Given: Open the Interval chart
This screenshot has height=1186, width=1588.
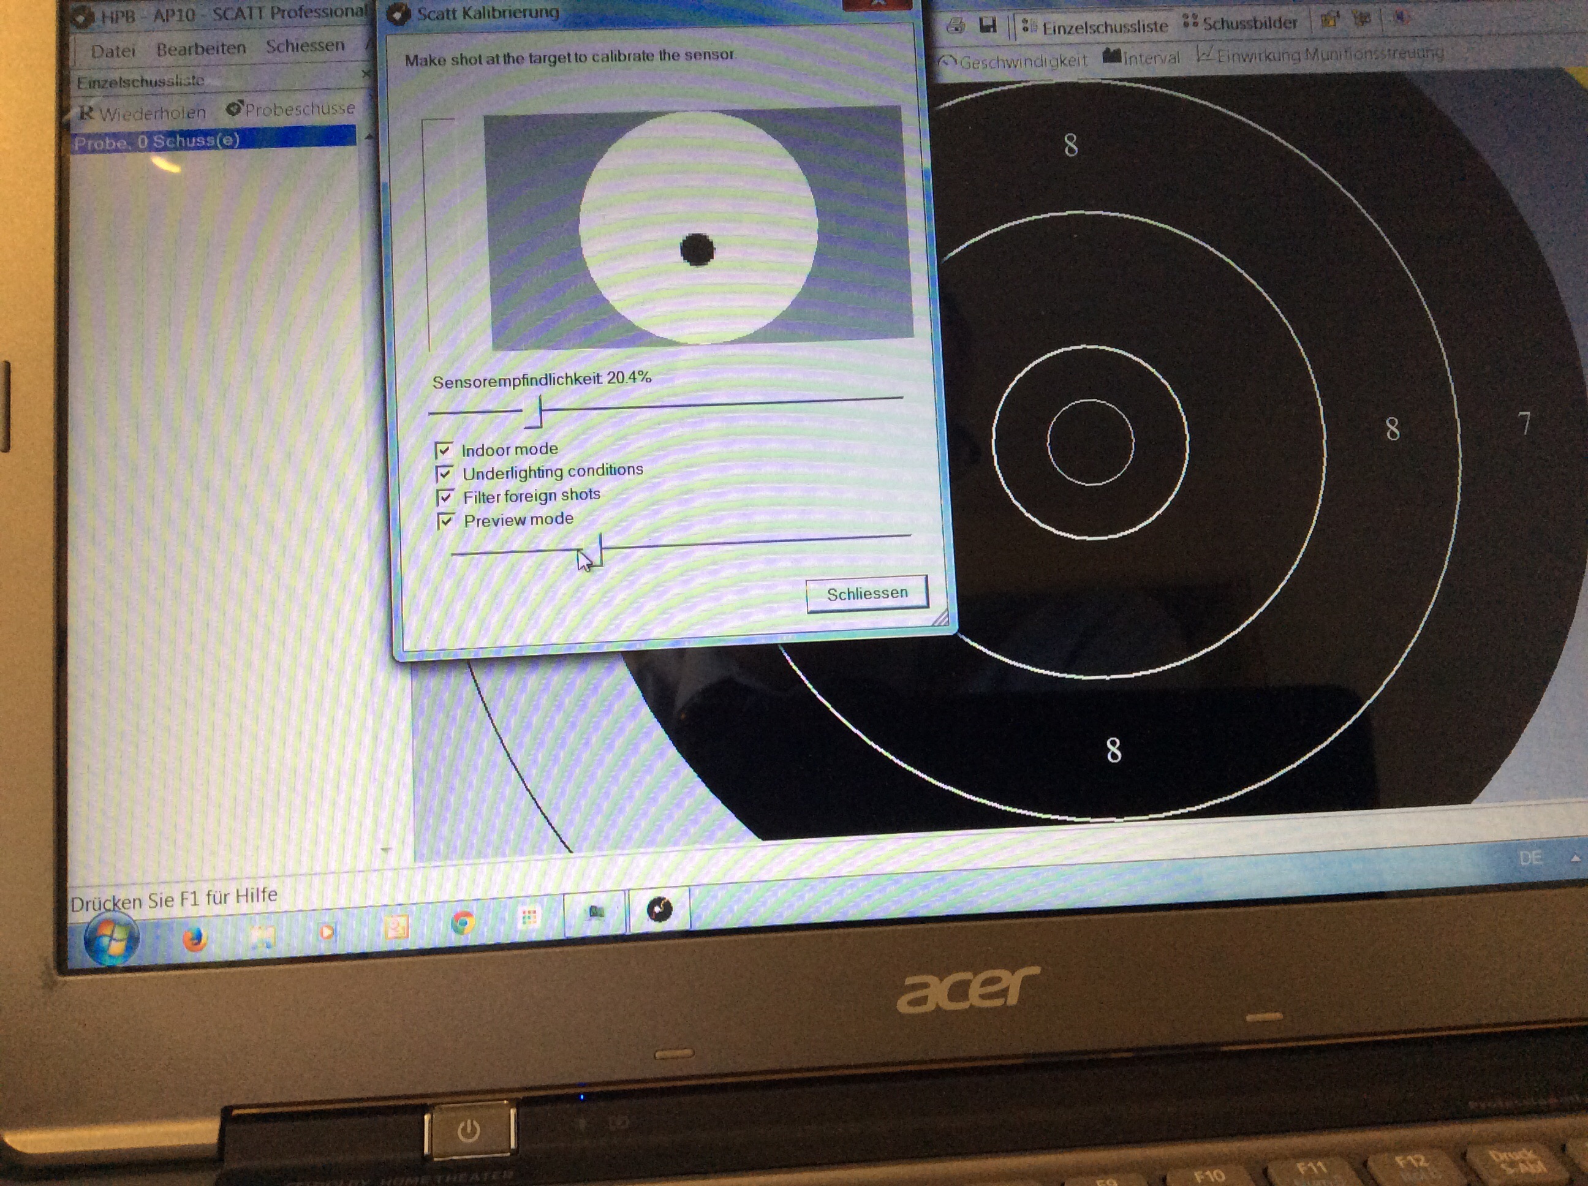Looking at the screenshot, I should tap(1141, 58).
